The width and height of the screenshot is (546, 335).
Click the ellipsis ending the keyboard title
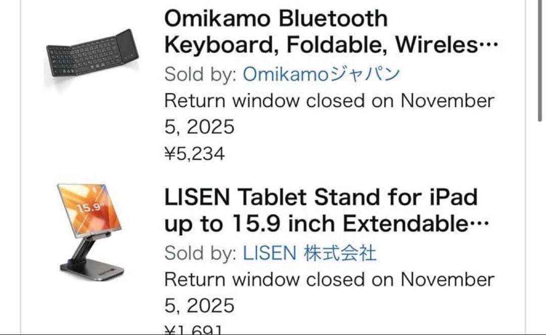(488, 46)
